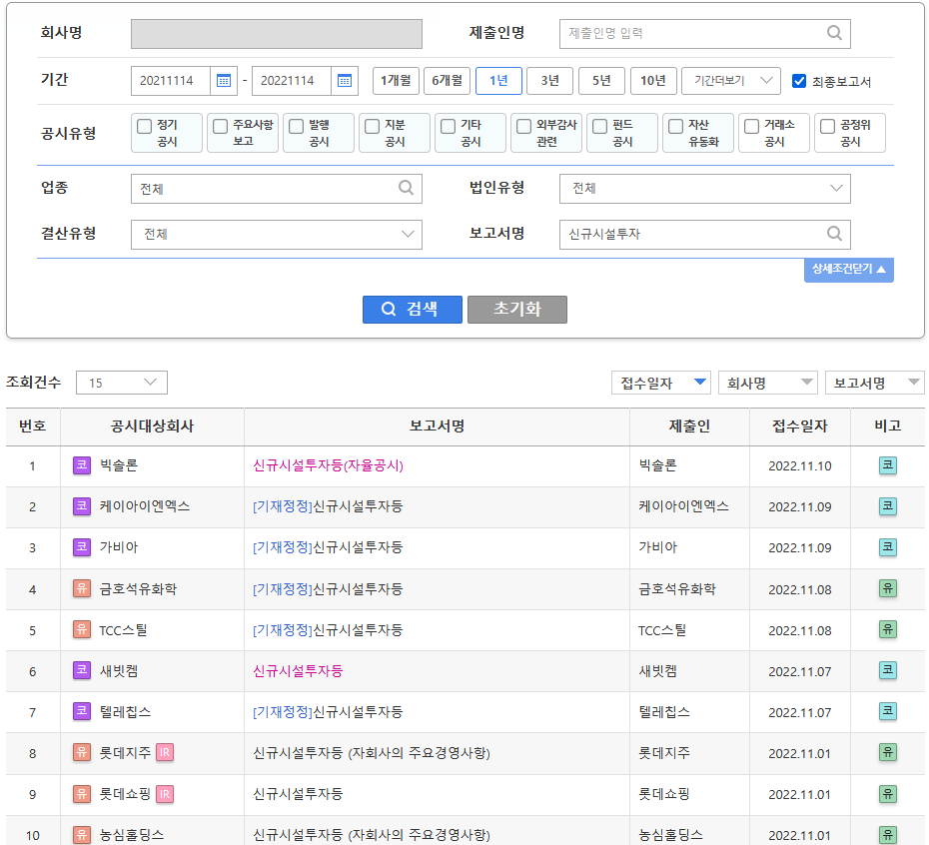
Task: Open 롯데지주 신규시설투자등 (자회사의 주요경영사항) report
Action: click(372, 753)
